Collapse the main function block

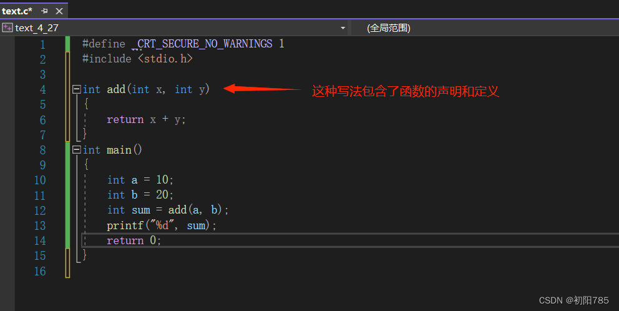(x=77, y=149)
